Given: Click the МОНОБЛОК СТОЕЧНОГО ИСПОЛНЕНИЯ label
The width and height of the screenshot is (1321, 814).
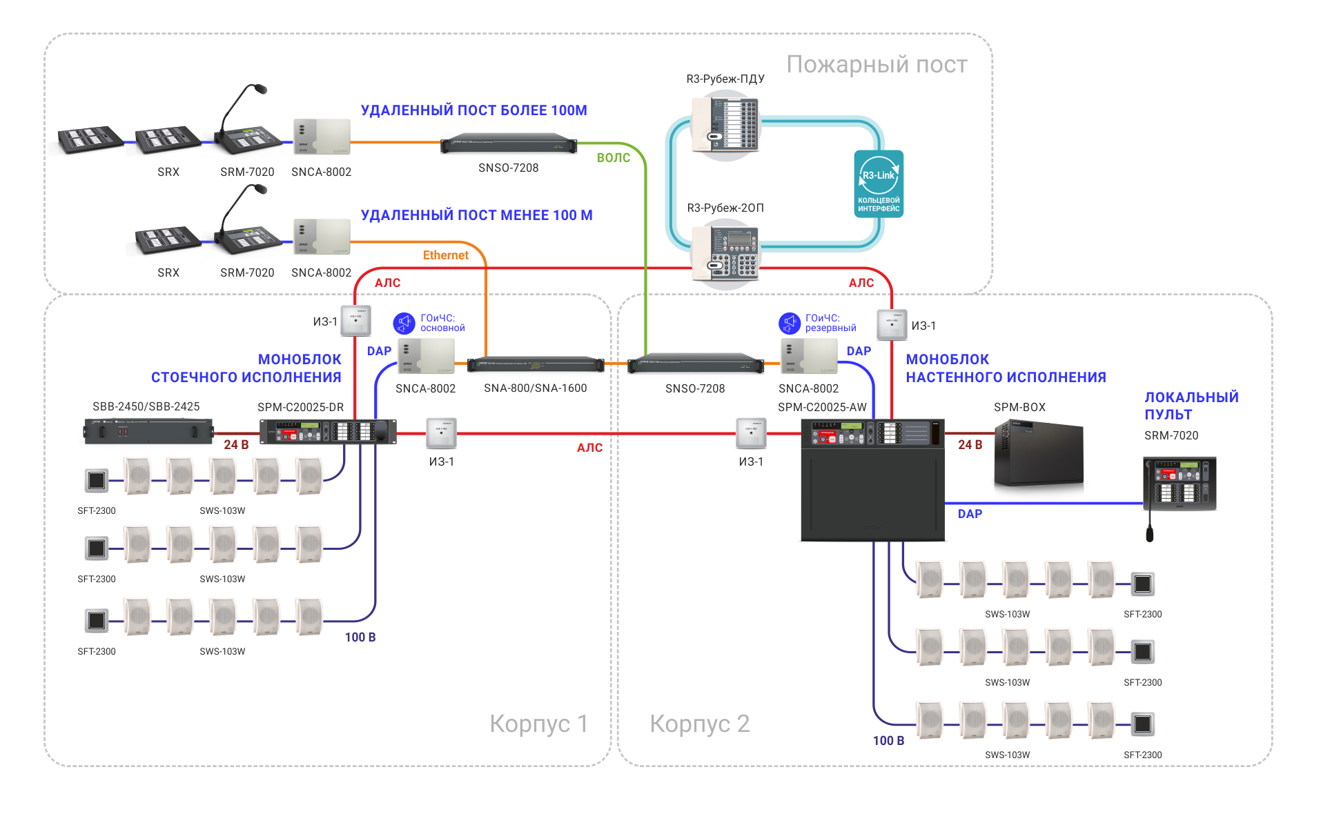Looking at the screenshot, I should coord(246,368).
